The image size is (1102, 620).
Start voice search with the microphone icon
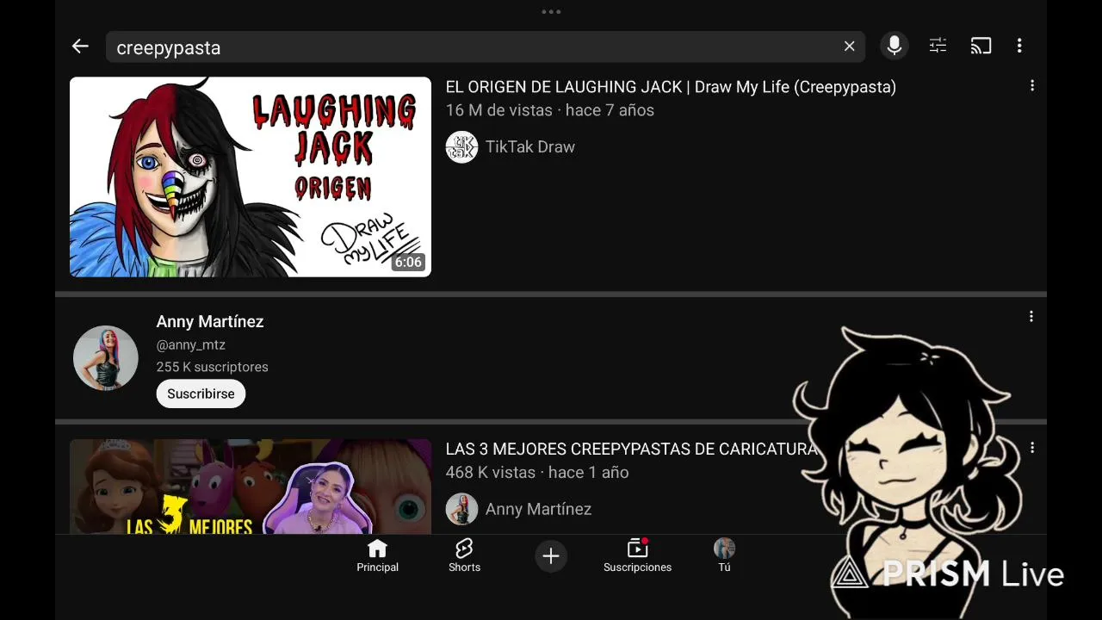click(x=895, y=46)
